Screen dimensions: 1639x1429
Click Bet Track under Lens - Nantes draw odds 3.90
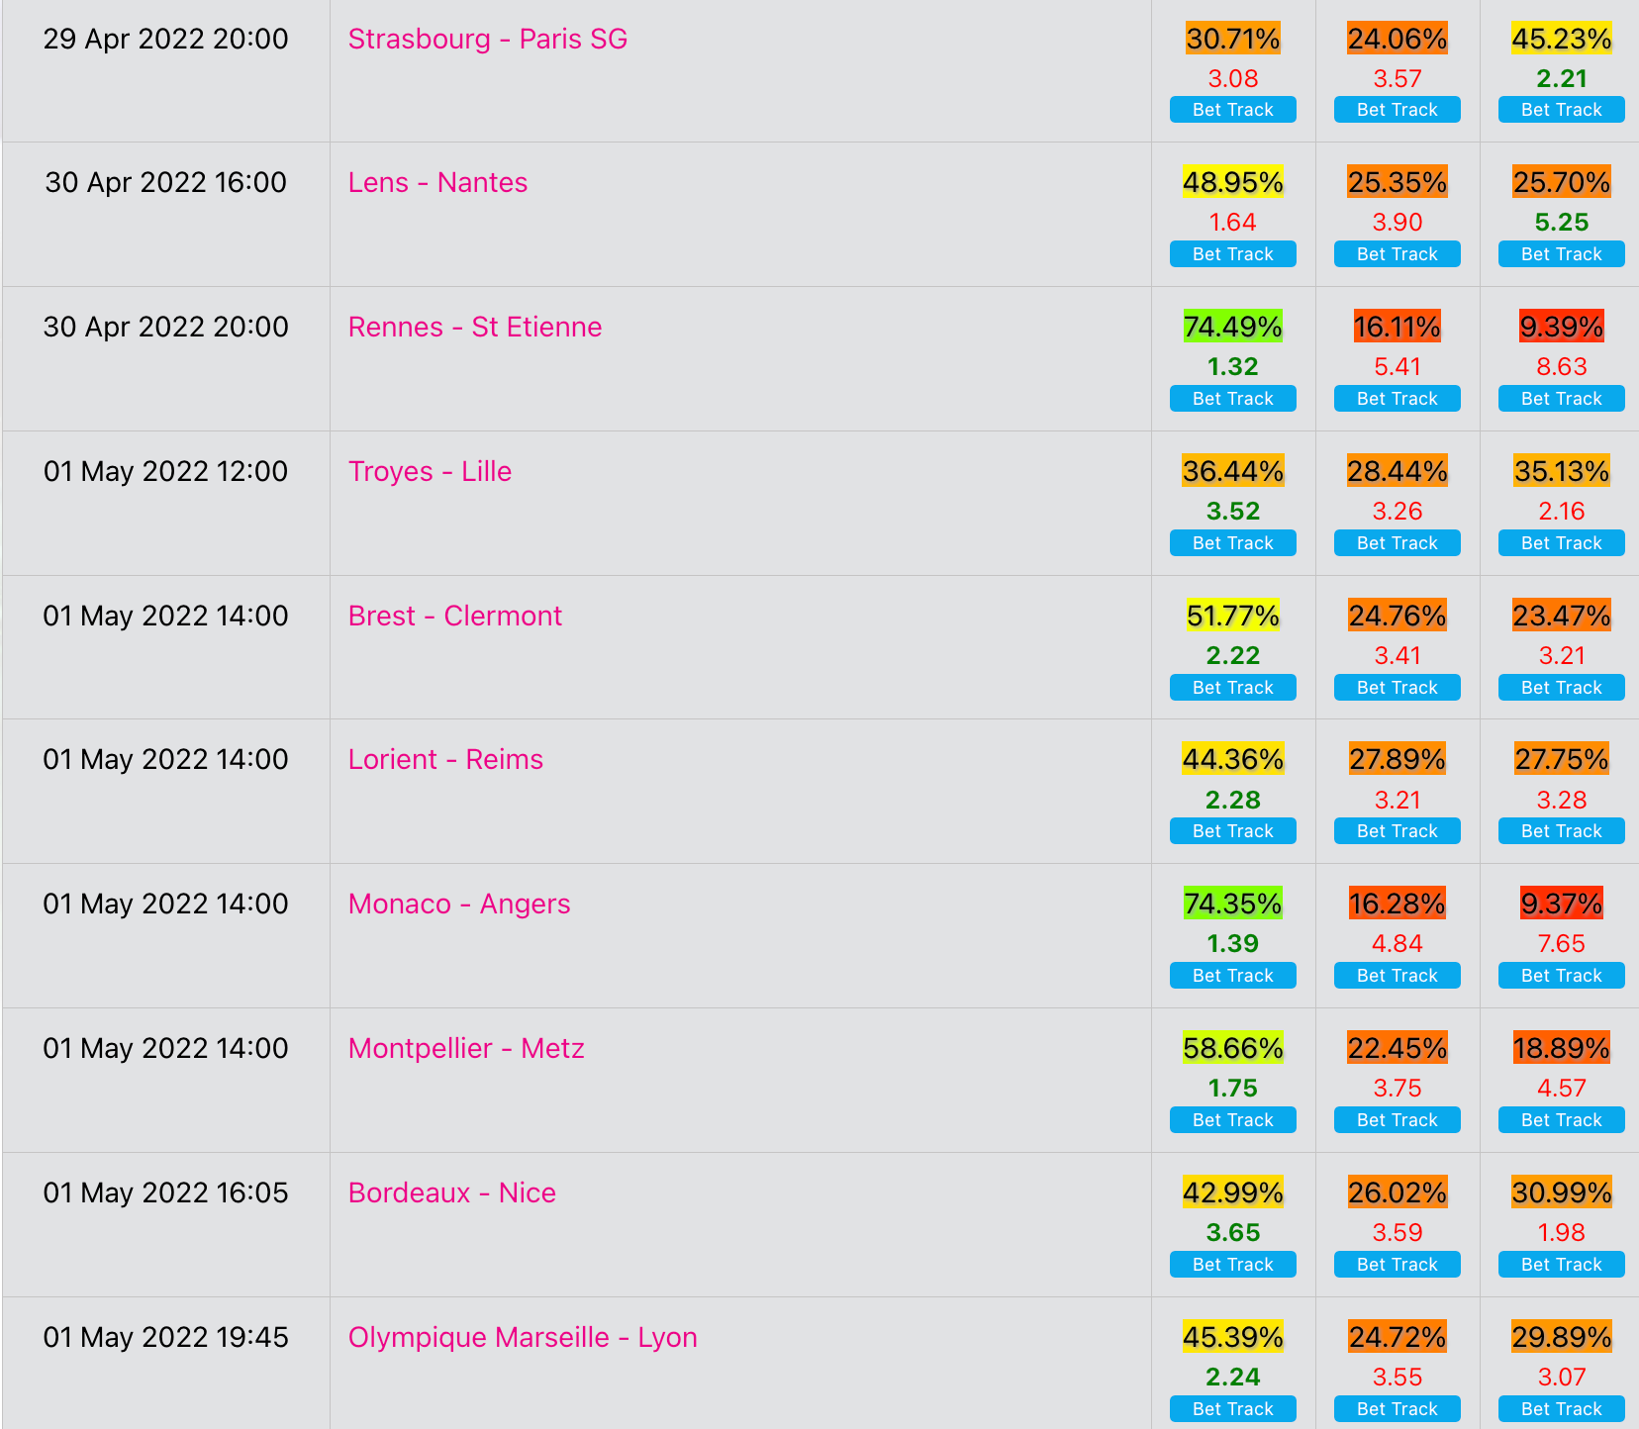point(1398,254)
